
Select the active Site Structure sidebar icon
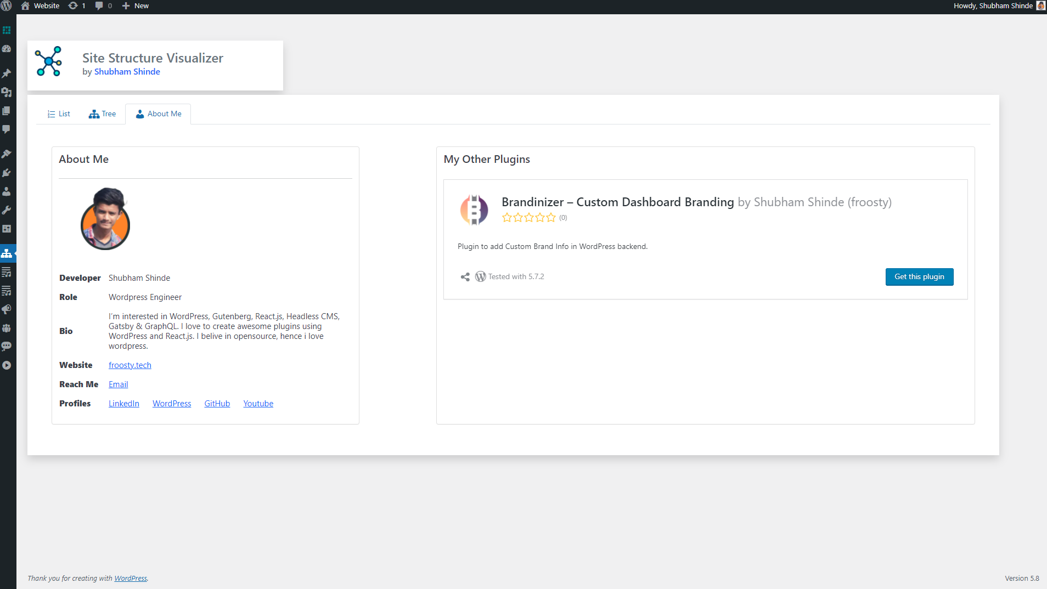coord(7,253)
